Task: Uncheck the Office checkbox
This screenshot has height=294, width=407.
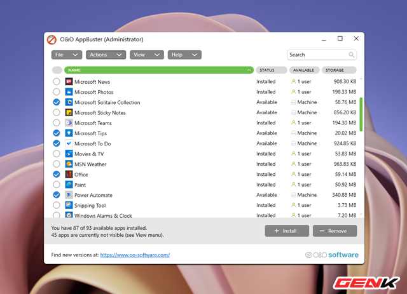Action: (x=57, y=174)
